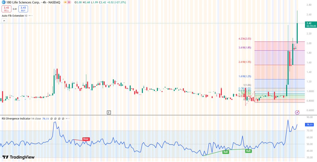Open RSI Divergence Indicator more options
Screen dimensions: 317x162
click(68, 119)
